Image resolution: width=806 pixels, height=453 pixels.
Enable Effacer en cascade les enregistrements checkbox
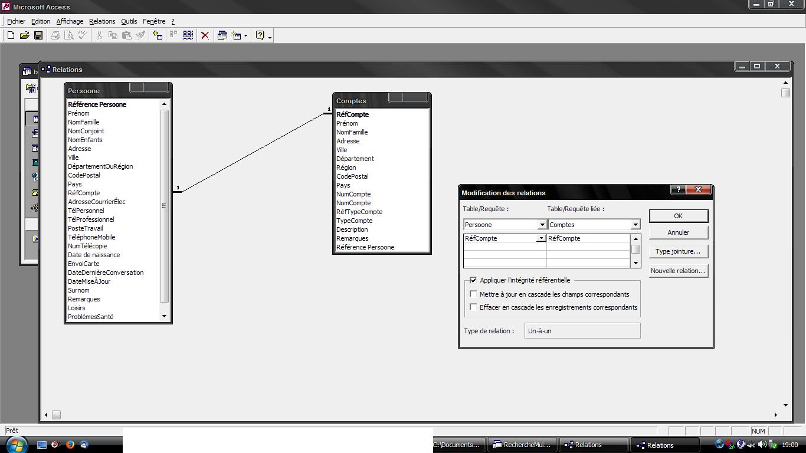pyautogui.click(x=473, y=307)
